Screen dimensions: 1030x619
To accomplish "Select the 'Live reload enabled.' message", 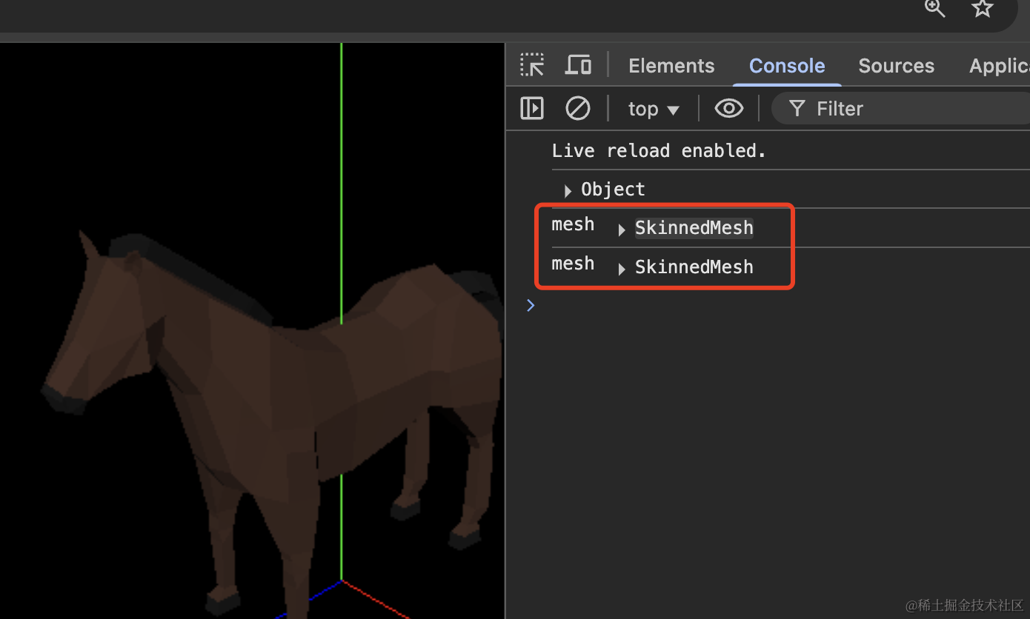I will pos(659,151).
